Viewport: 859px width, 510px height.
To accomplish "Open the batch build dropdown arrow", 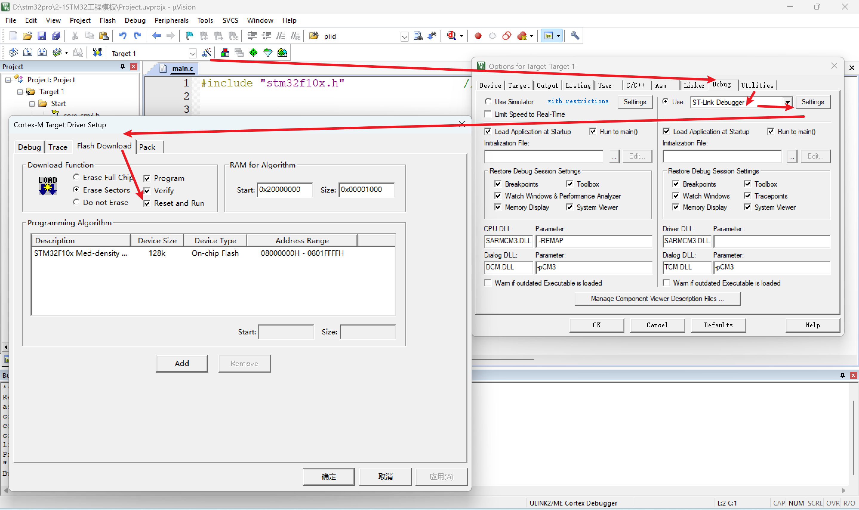I will (x=66, y=53).
